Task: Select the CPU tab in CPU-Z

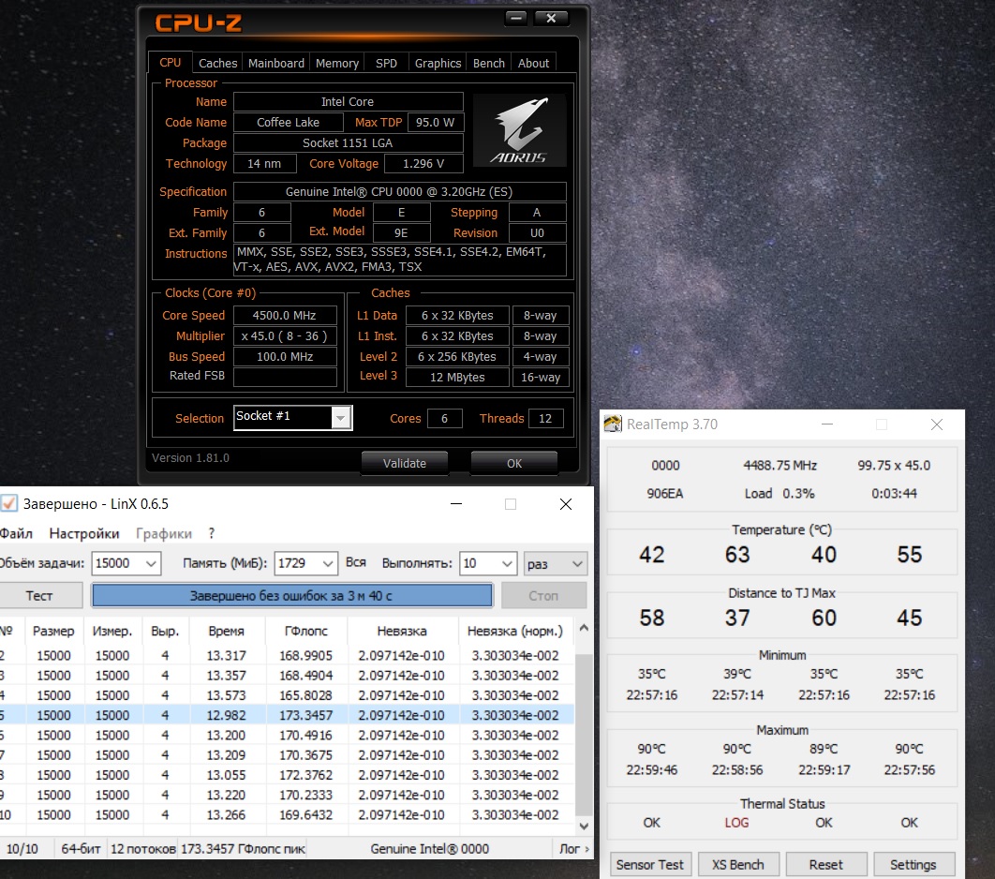Action: click(x=171, y=62)
